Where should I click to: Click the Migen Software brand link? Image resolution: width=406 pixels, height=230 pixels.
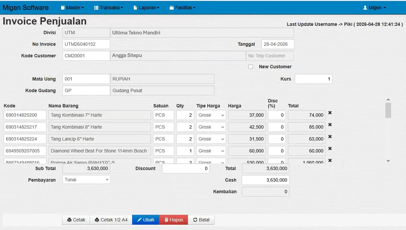tap(26, 8)
